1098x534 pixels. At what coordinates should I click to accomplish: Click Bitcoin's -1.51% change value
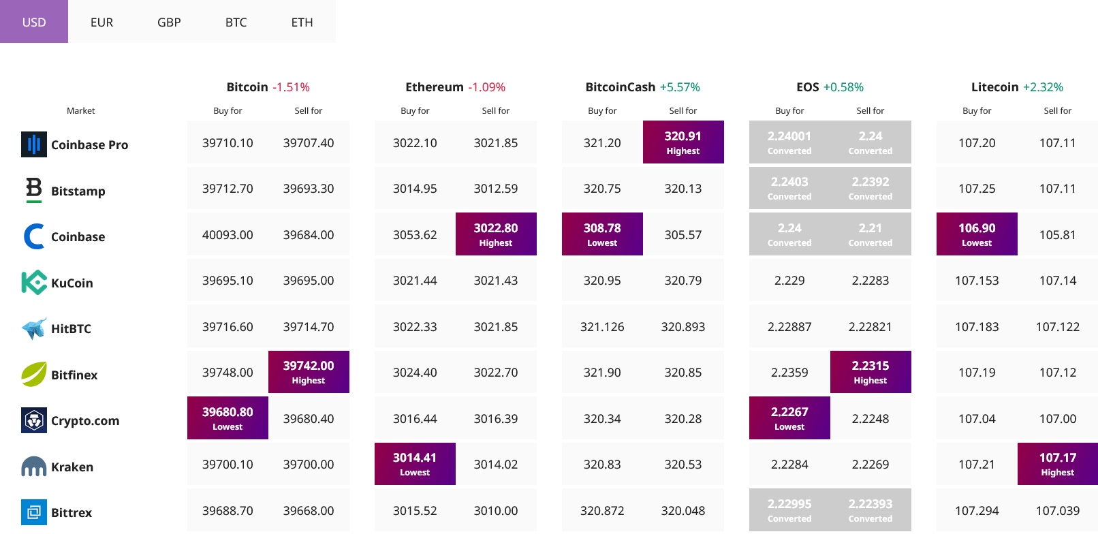click(291, 87)
